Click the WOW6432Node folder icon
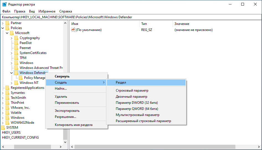The width and height of the screenshot is (262, 150). click(7, 123)
